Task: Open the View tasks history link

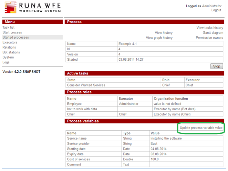Action: (210, 28)
